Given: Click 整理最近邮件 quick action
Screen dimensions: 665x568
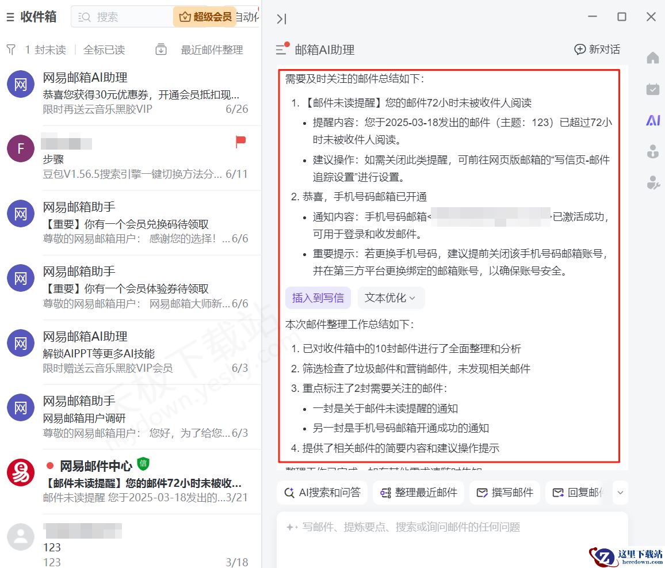Looking at the screenshot, I should [x=419, y=493].
